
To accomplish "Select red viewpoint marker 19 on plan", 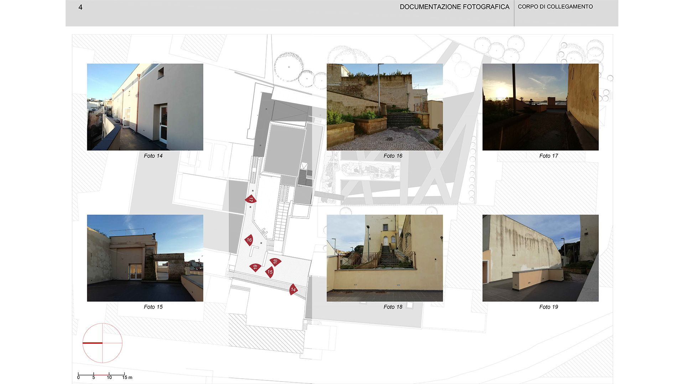I will (x=255, y=267).
